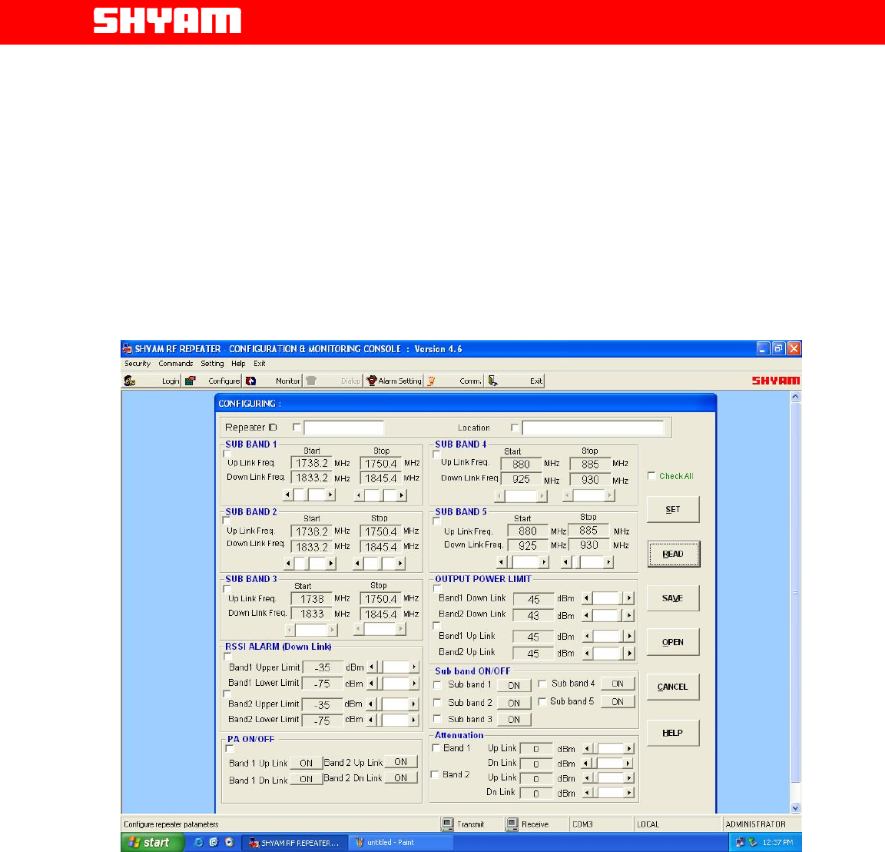Click Attenuation Band 1 Dn Link slider track

[610, 764]
